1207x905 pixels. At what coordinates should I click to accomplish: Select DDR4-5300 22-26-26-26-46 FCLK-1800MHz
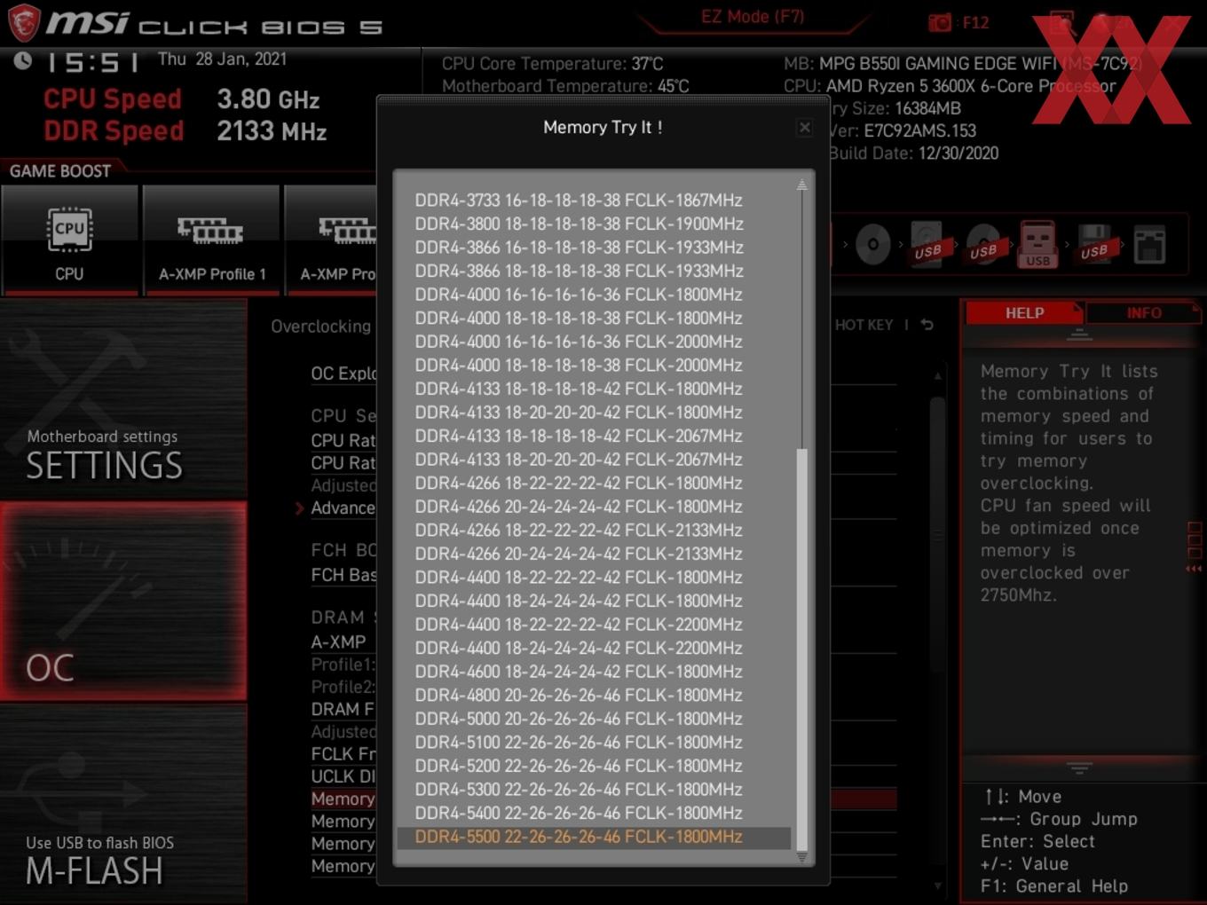[x=579, y=790]
